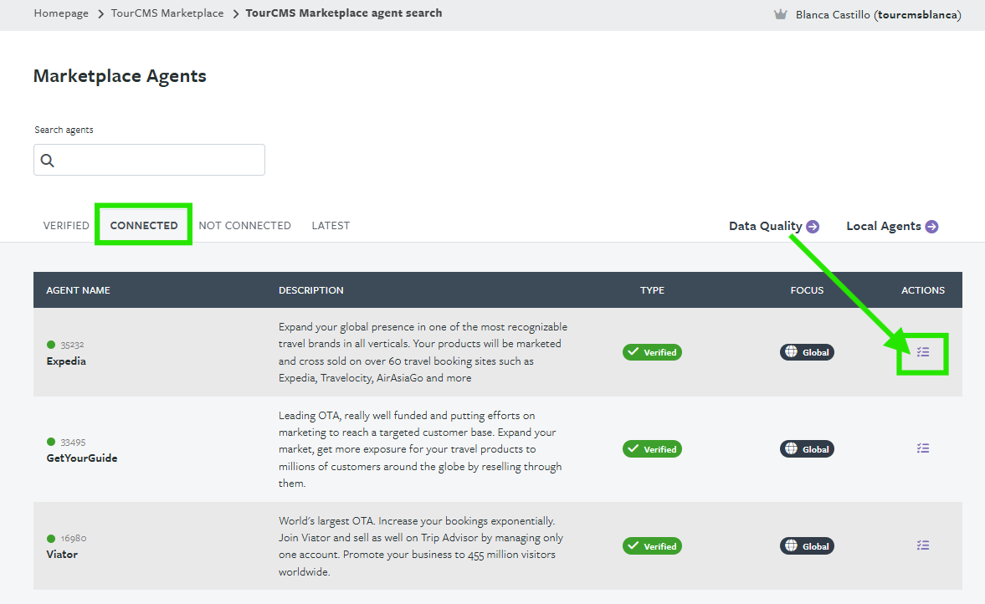Open the GetYourGuide actions checklist icon

[922, 448]
